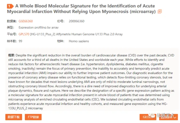Click the Homo sapiens species value
Viewport: 180px width, 123px height.
(x=79, y=41)
